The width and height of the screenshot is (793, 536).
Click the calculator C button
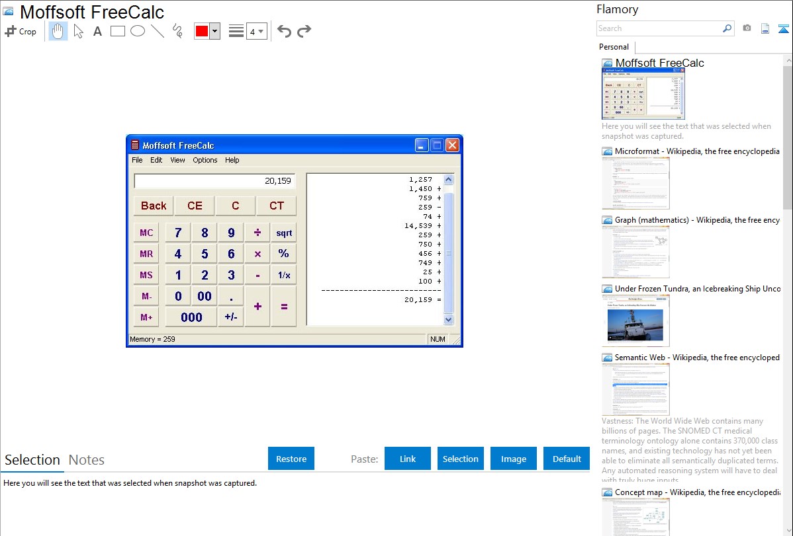coord(235,206)
